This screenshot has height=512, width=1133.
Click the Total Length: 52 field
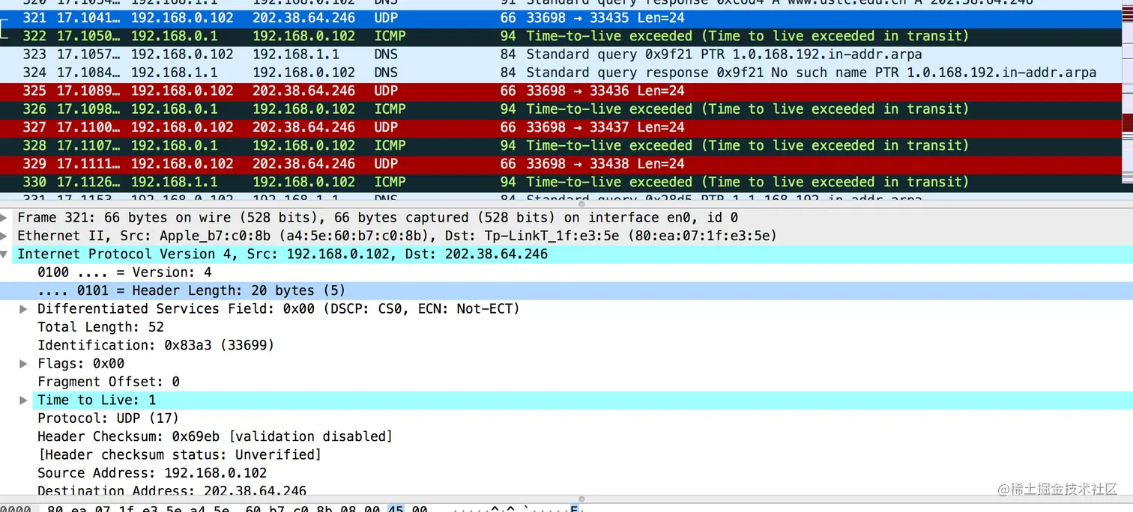coord(100,327)
